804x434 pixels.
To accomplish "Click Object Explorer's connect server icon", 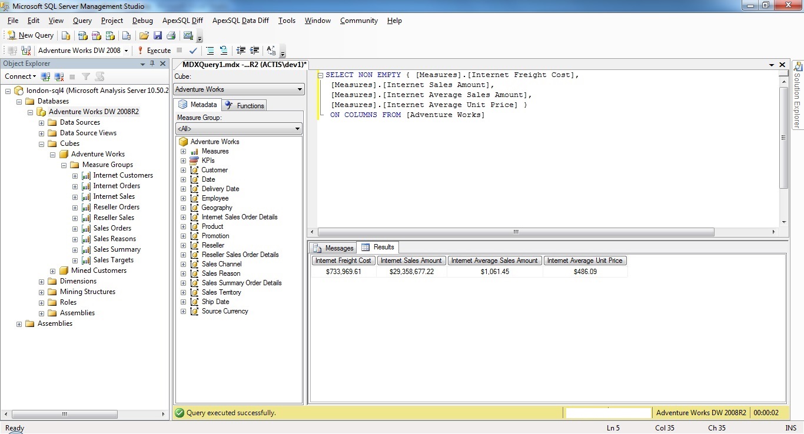I will point(45,76).
